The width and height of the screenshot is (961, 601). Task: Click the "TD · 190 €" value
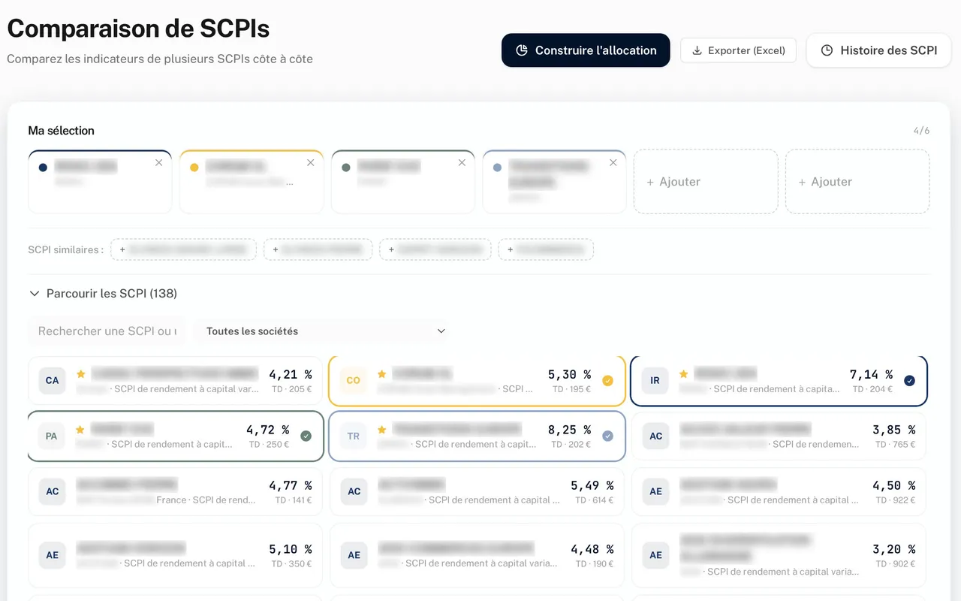pyautogui.click(x=595, y=563)
